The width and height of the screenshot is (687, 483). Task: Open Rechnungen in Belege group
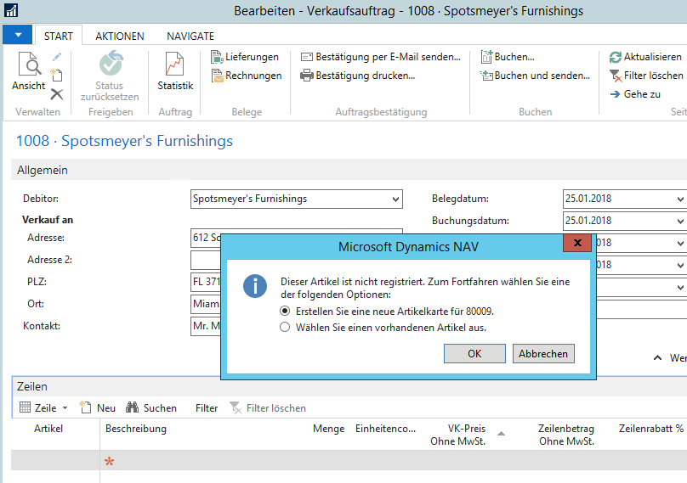pyautogui.click(x=247, y=76)
